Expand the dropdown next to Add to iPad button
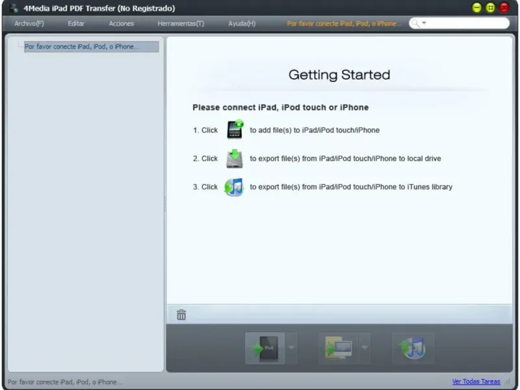Image resolution: width=520 pixels, height=390 pixels. [291, 348]
